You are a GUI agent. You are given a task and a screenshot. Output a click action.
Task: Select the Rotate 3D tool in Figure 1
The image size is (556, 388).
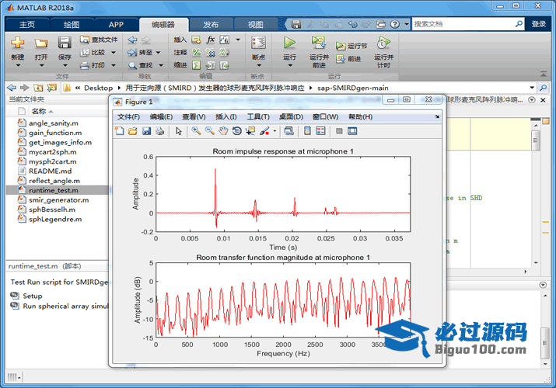pyautogui.click(x=236, y=131)
